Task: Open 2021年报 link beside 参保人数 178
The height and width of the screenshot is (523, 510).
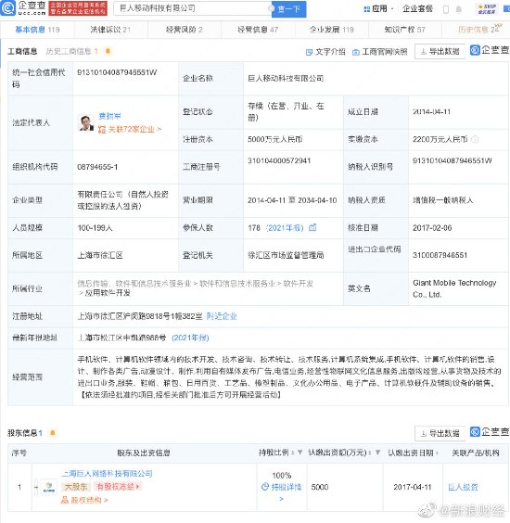Action: click(x=285, y=228)
